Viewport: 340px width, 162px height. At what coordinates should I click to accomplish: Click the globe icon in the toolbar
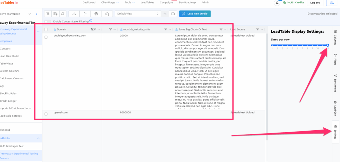coord(96,14)
